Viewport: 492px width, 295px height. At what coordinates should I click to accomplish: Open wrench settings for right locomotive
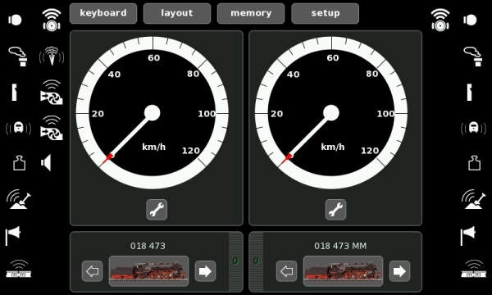tap(335, 210)
